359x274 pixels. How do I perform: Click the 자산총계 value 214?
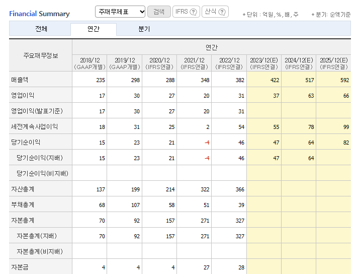pos(170,189)
